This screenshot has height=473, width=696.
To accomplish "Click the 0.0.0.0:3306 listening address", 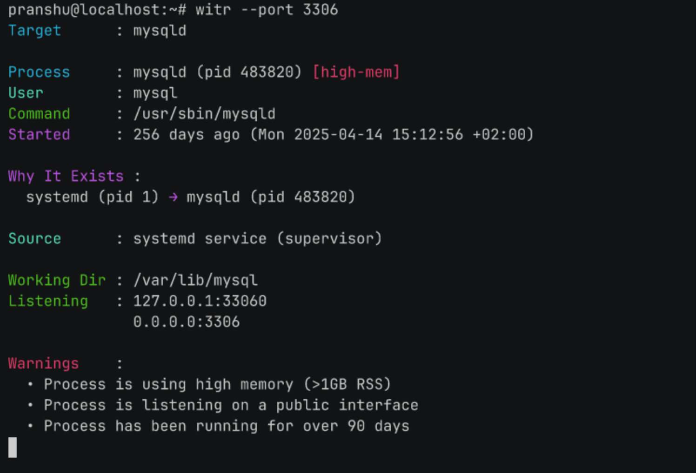I will pyautogui.click(x=187, y=322).
